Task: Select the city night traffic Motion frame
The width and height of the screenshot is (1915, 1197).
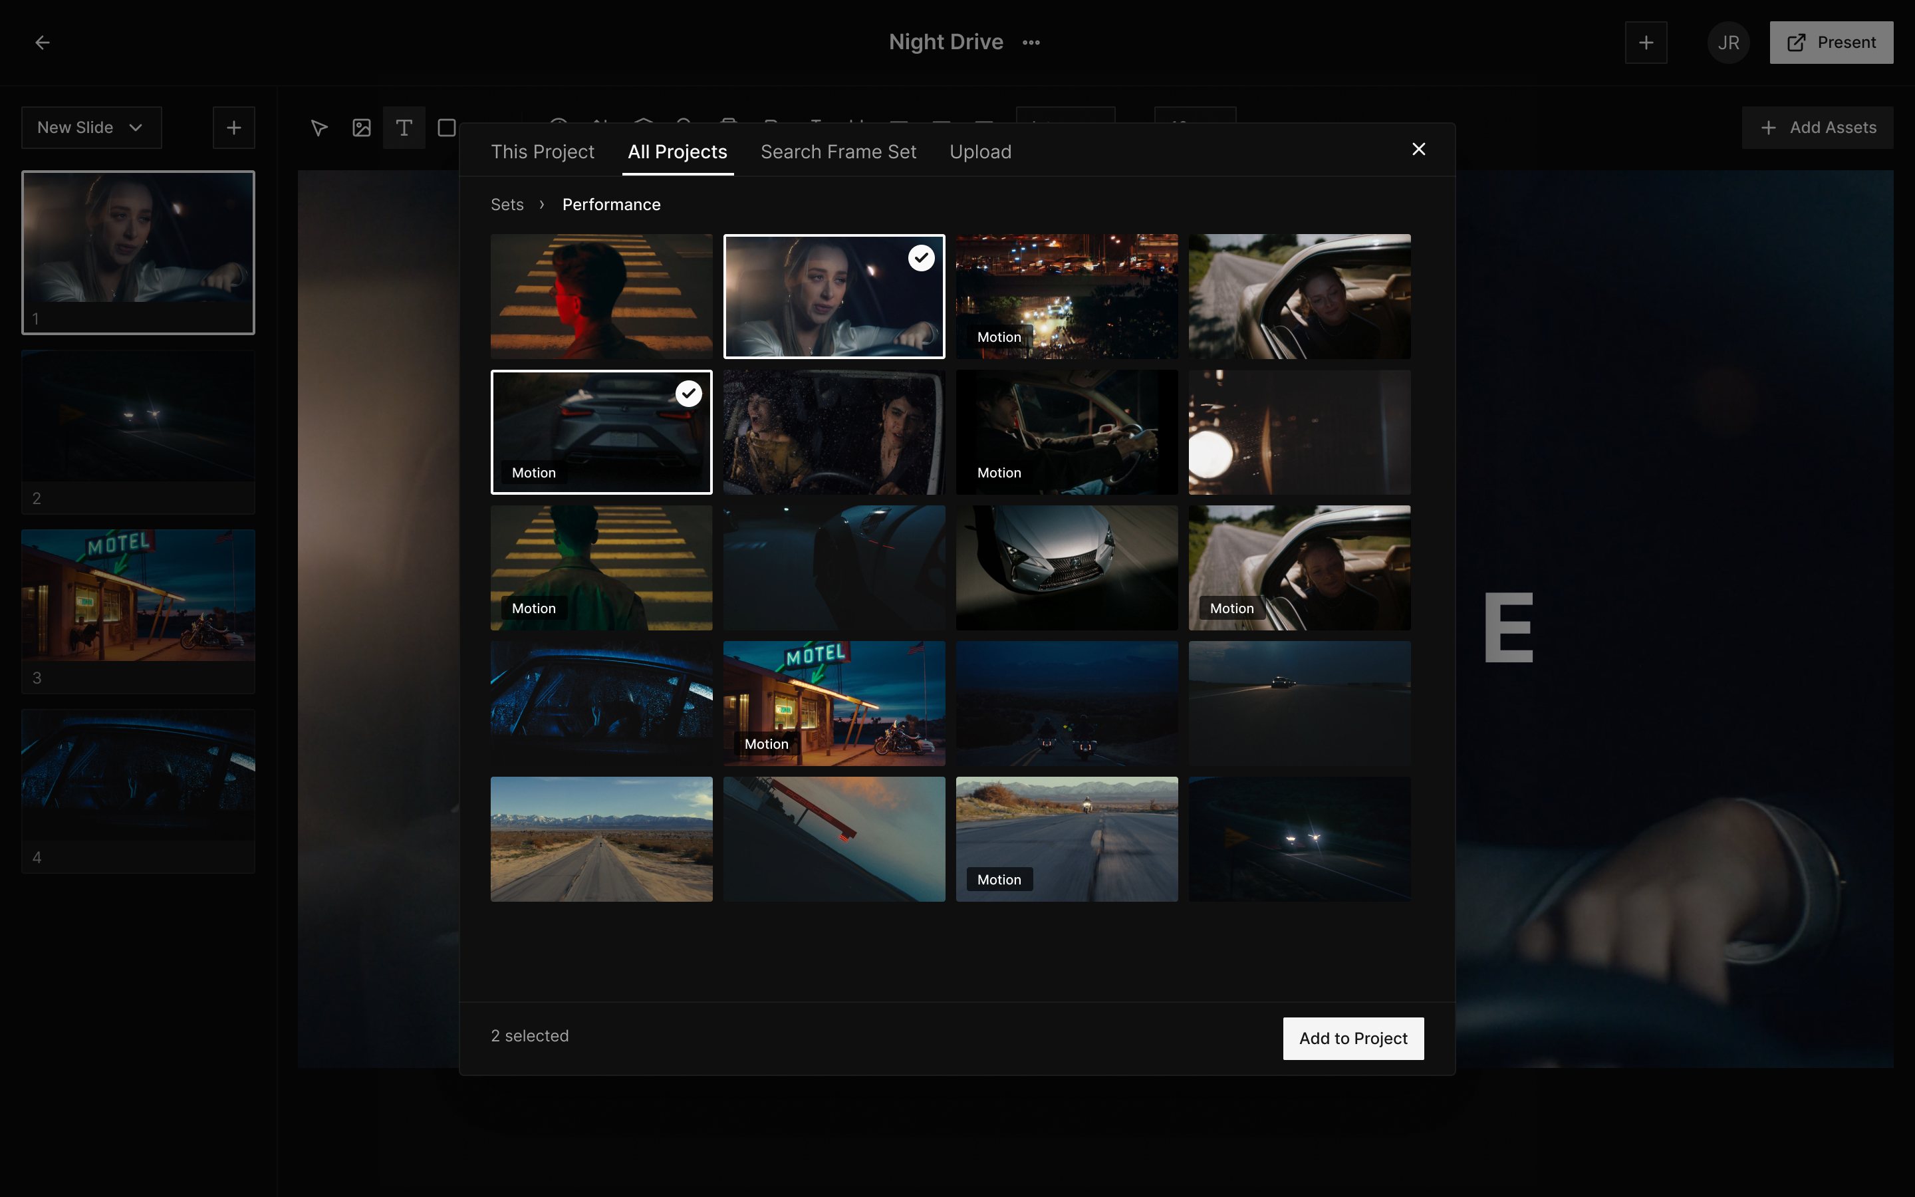Action: coord(1067,296)
